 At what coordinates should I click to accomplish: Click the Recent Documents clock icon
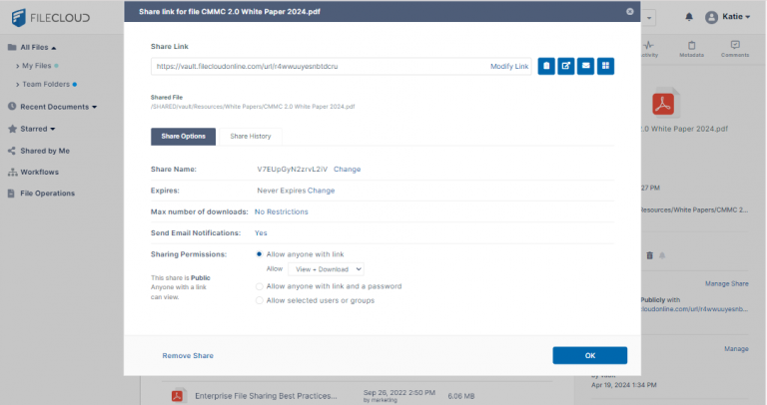click(x=12, y=106)
